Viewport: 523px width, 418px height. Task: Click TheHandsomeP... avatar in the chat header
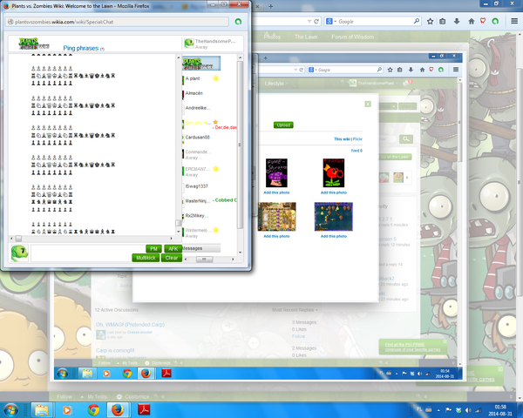[x=189, y=44]
